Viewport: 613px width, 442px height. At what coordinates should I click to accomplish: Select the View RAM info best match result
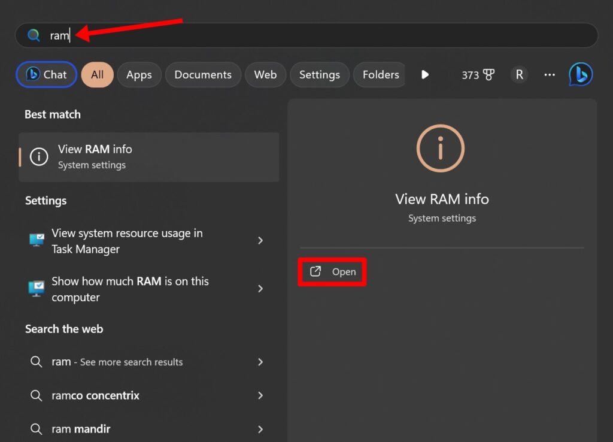[148, 156]
